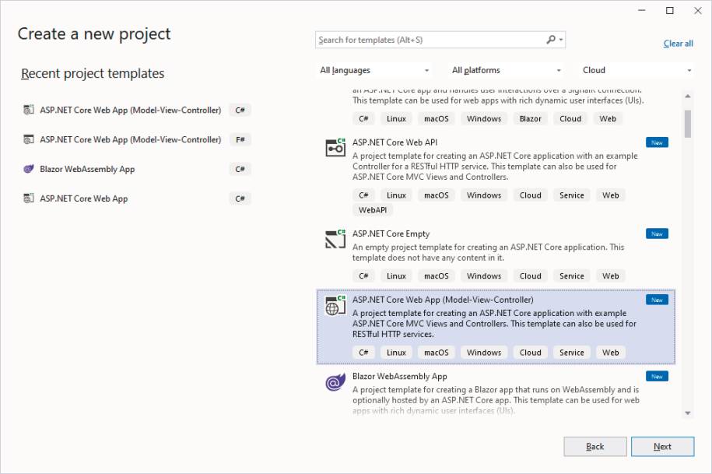Screen dimensions: 712x474
Task: Select recent ASP.NET Core Web App (Model-View-Controller) C# entry
Action: pos(137,110)
